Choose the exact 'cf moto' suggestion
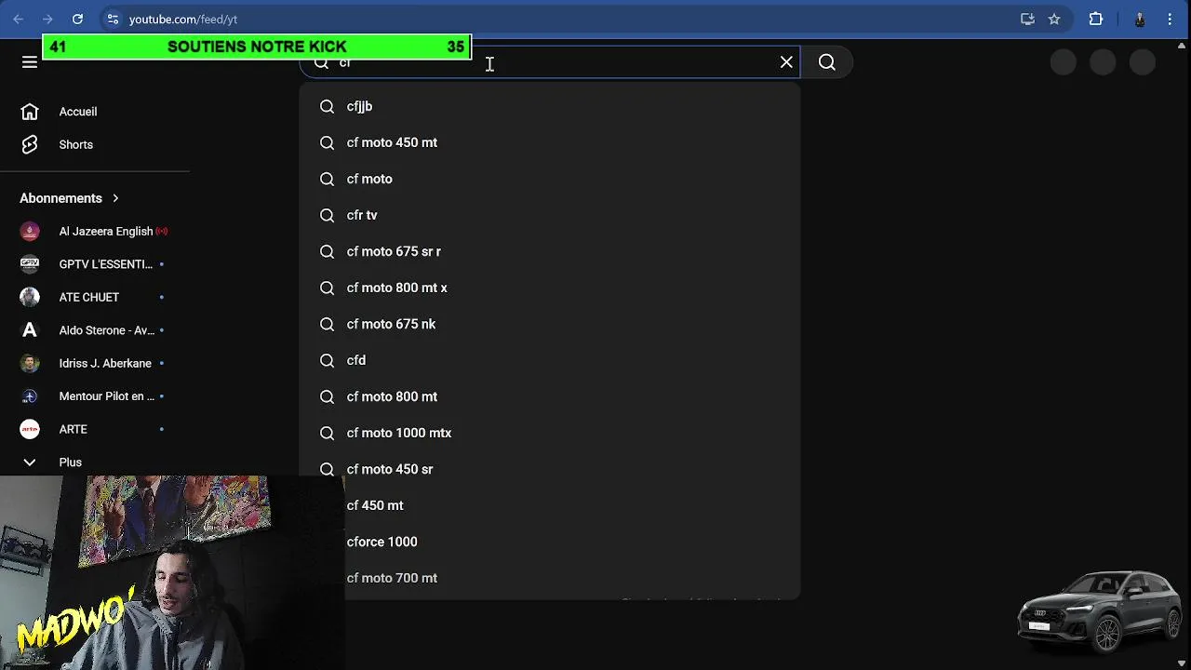Screen dimensions: 1191x670 pos(549,179)
